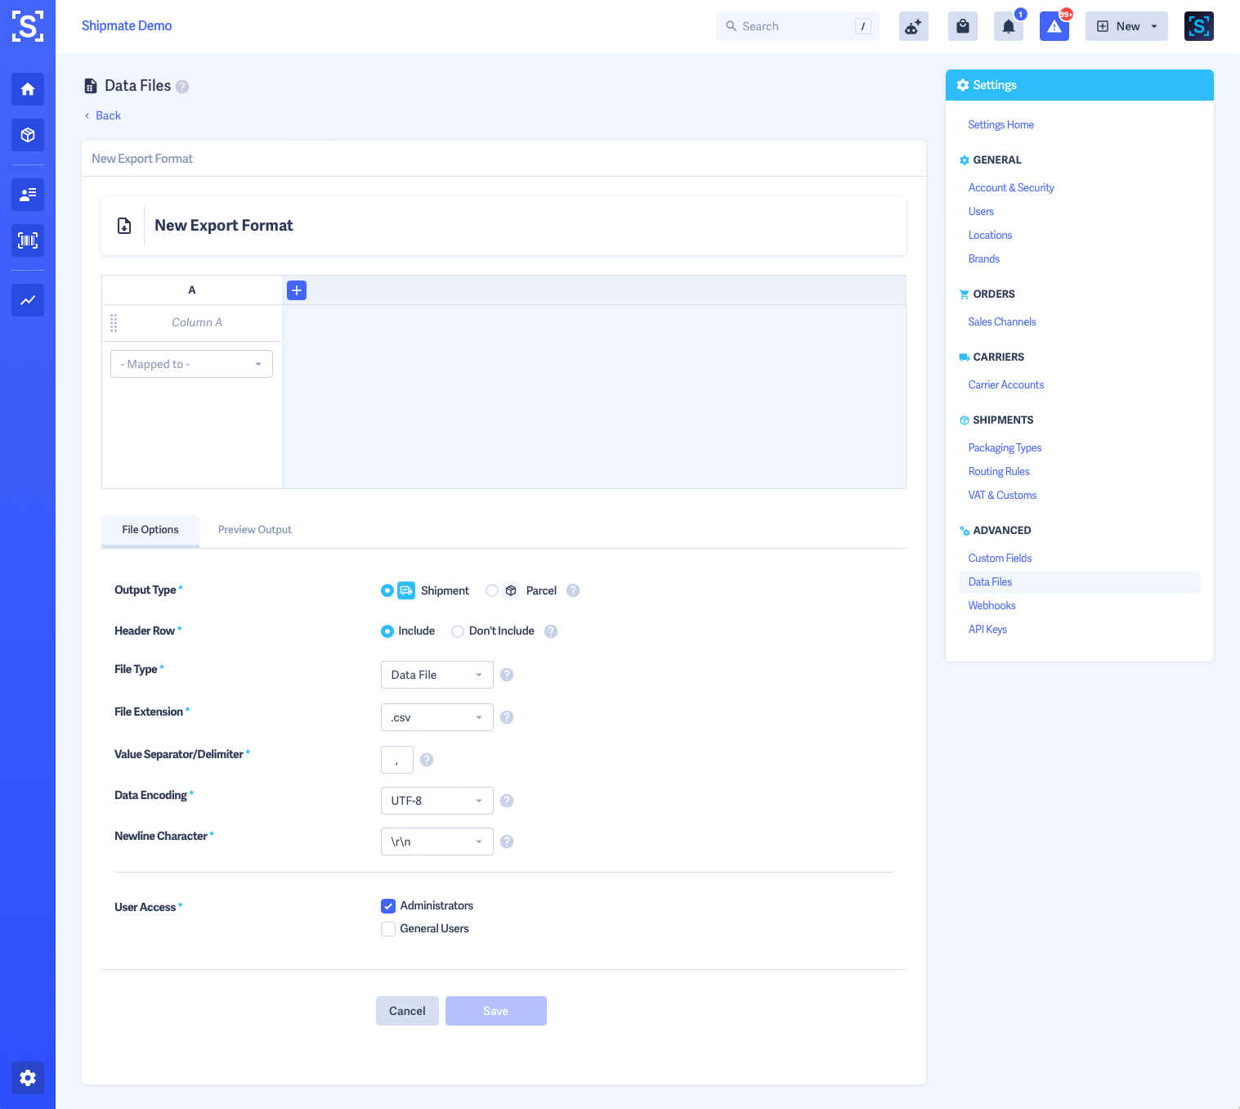Open the File Extension .csv dropdown

(436, 717)
